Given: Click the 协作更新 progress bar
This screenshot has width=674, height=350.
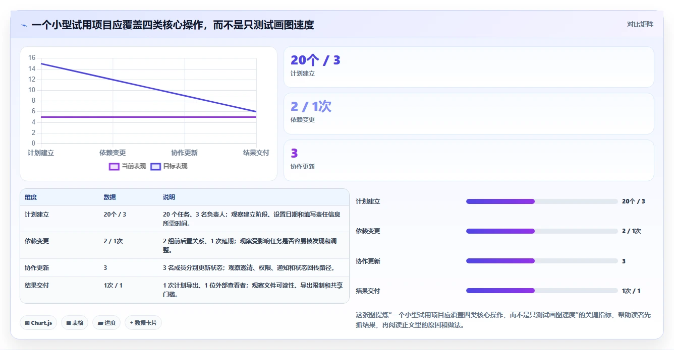Looking at the screenshot, I should [542, 261].
